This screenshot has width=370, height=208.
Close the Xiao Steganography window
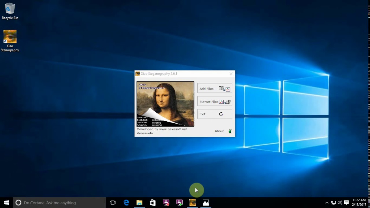[231, 74]
